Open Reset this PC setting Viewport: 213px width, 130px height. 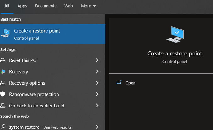coord(23,60)
